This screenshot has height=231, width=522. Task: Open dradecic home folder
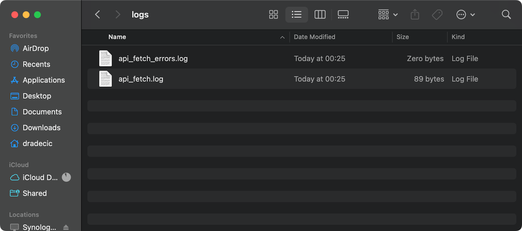38,143
